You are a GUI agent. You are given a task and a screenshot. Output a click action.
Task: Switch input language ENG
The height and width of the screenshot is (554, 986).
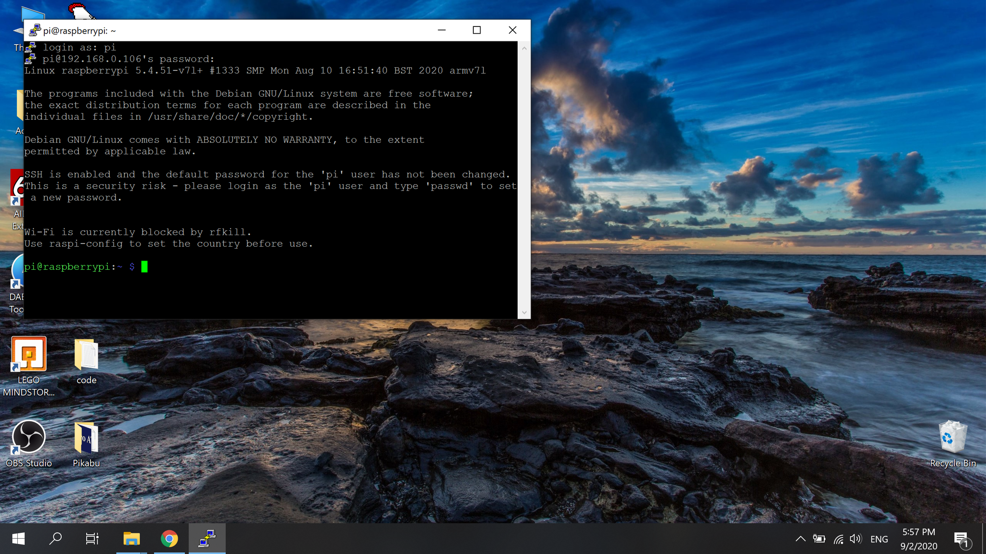click(x=879, y=539)
